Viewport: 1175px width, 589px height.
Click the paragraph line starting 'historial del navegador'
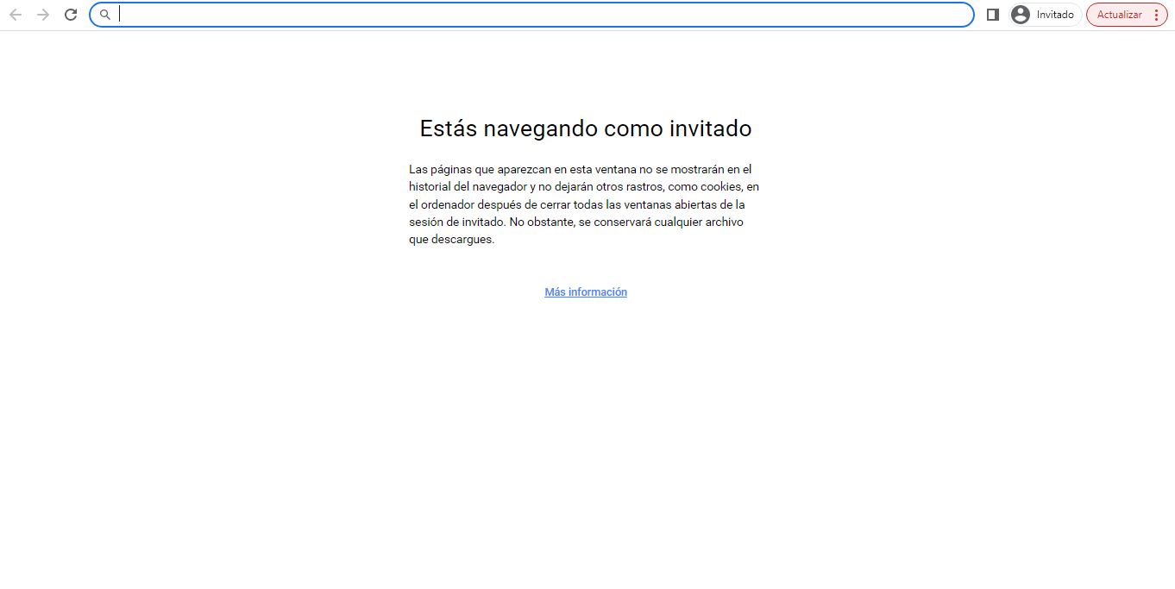[x=584, y=187]
